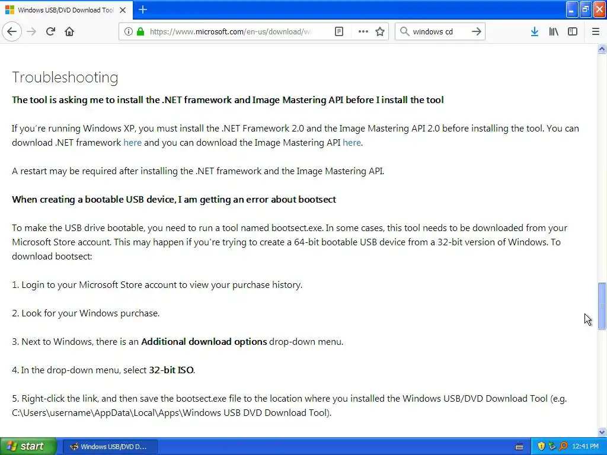Click the forward navigation arrow

pos(32,31)
